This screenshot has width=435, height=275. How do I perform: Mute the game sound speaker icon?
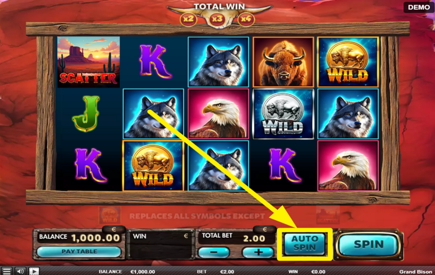click(x=20, y=271)
